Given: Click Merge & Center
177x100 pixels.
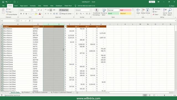Looking at the screenshot, I should point(66,14).
